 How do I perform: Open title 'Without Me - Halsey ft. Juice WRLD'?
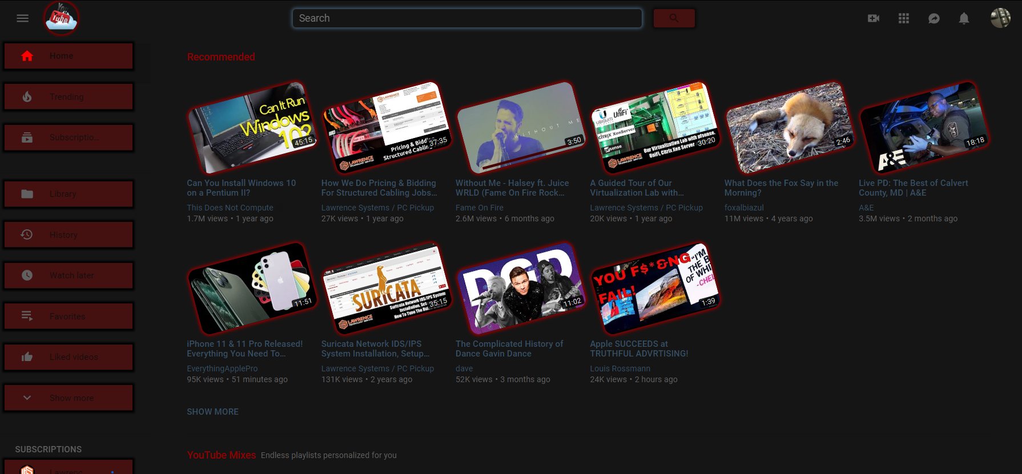(x=512, y=188)
